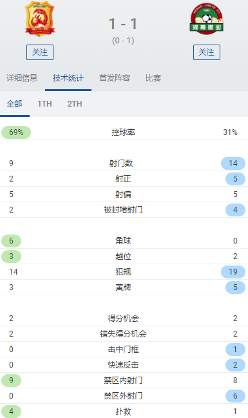248x418 pixels.
Task: Click the Henan Jianye away team crest
Action: pyautogui.click(x=207, y=19)
